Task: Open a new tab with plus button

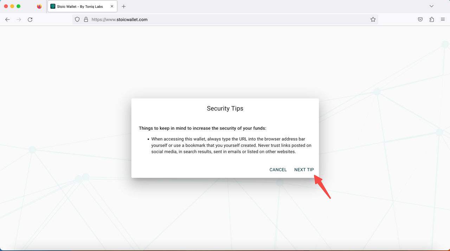Action: (124, 6)
